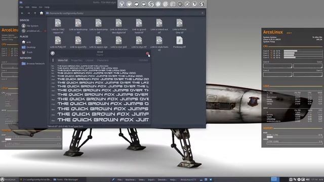Select the 'Link to Forest One.ttf' file
This screenshot has height=182, width=324.
[x=179, y=26]
